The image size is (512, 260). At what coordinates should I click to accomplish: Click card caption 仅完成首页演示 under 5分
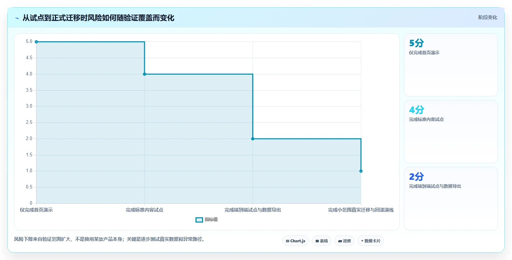(x=424, y=53)
